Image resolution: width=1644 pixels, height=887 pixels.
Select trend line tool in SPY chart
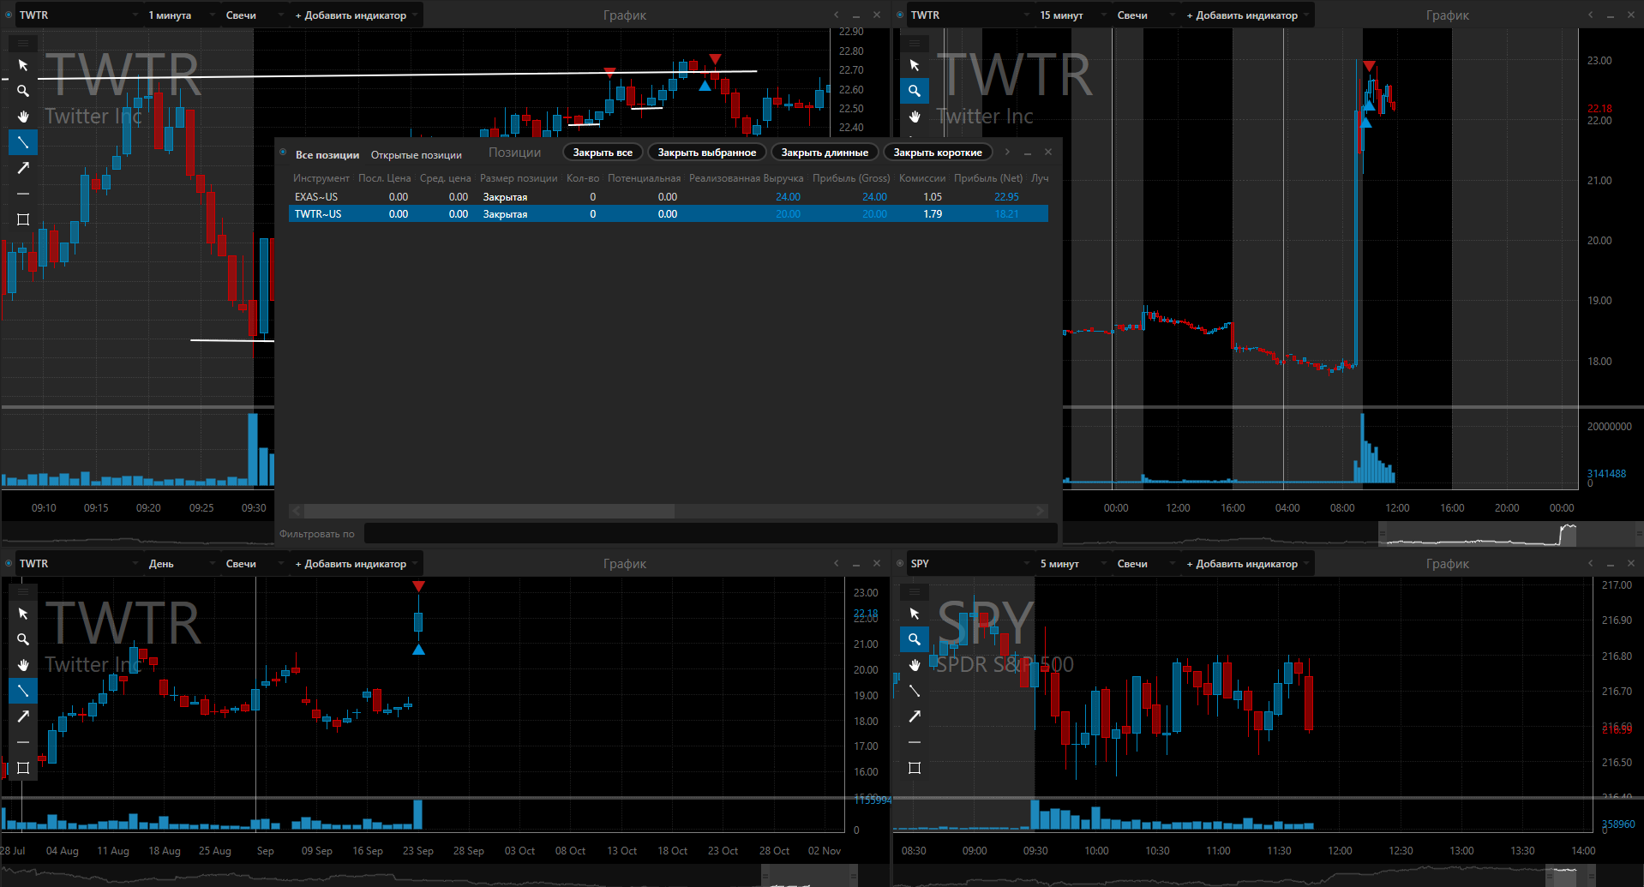coord(915,691)
